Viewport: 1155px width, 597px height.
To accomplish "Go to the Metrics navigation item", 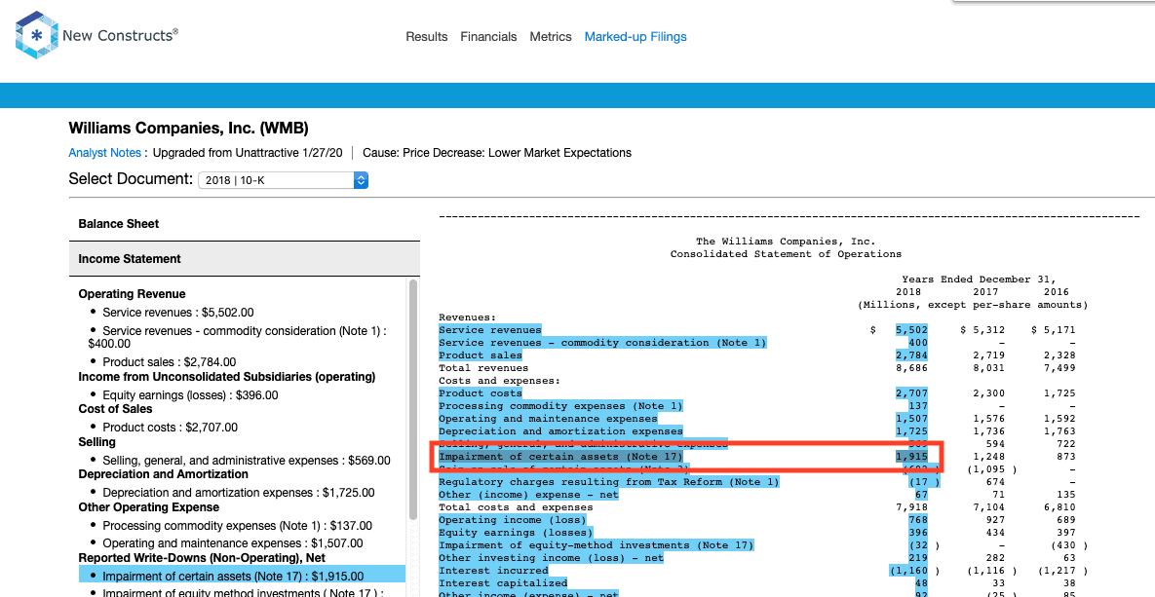I will click(x=551, y=37).
